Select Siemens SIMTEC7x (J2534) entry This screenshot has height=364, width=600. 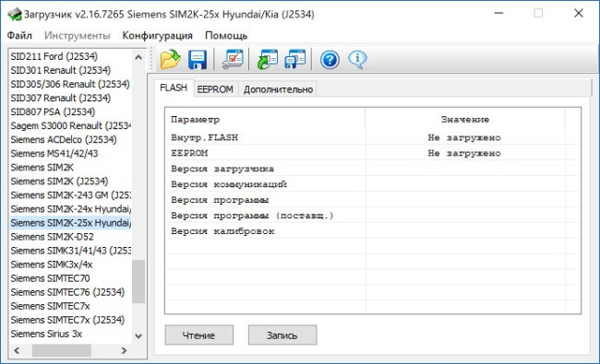coord(70,320)
